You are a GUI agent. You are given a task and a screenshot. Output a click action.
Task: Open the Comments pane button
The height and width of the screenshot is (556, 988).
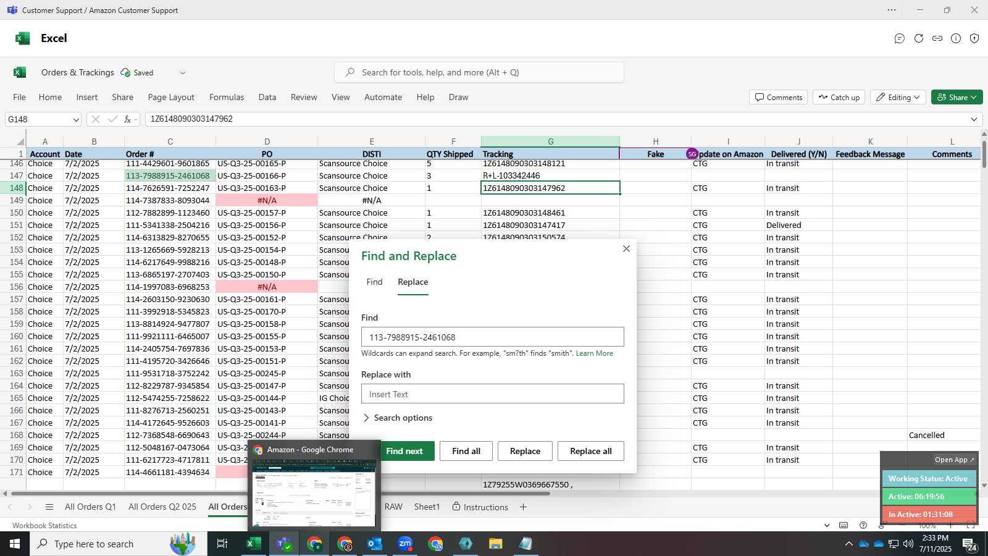click(x=779, y=97)
